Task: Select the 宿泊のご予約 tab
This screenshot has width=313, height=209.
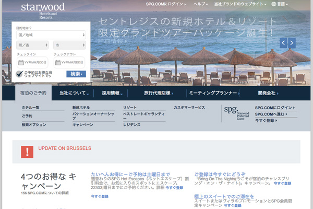Action: click(x=33, y=93)
